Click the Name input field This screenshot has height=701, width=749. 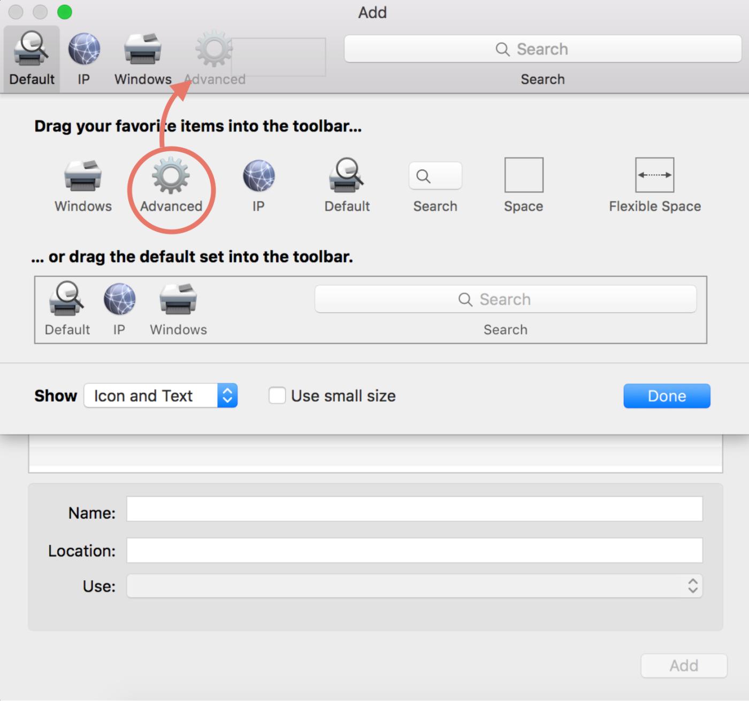[x=415, y=509]
